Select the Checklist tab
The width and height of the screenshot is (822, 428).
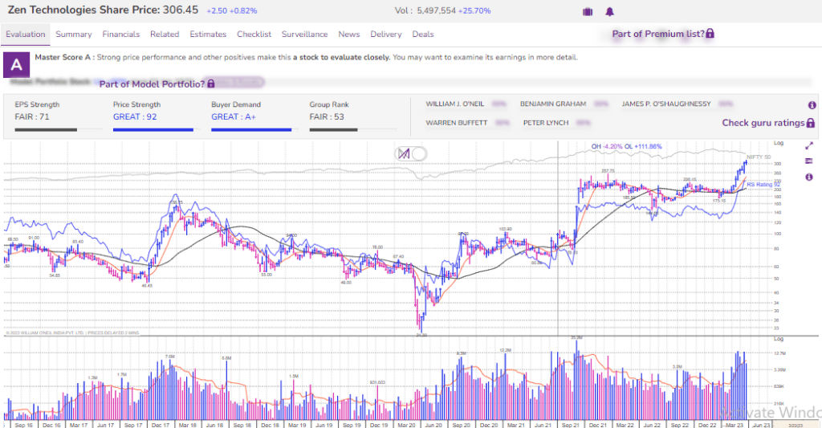pyautogui.click(x=254, y=34)
